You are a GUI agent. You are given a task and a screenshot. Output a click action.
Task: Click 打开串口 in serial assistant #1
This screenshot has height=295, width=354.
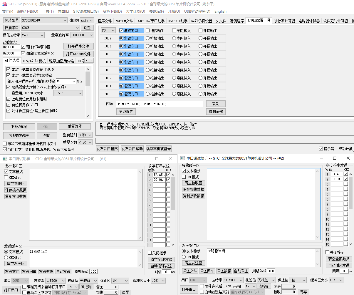[x=11, y=290]
